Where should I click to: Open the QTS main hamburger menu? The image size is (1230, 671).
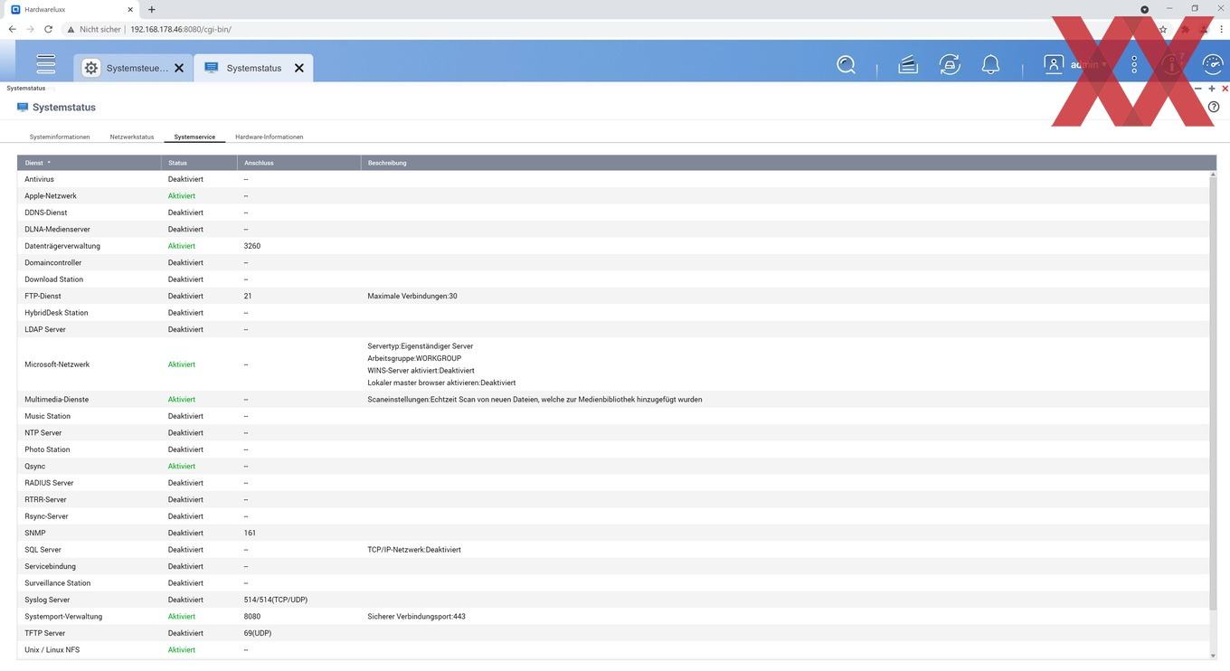tap(46, 64)
